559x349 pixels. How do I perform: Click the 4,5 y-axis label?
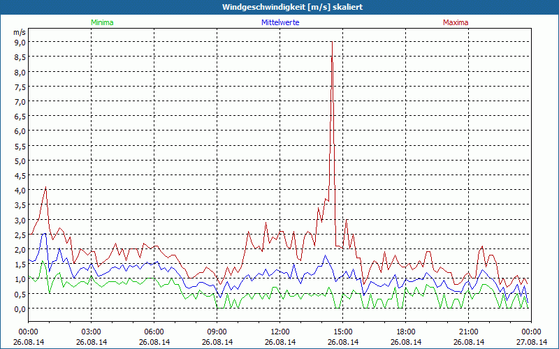point(20,176)
